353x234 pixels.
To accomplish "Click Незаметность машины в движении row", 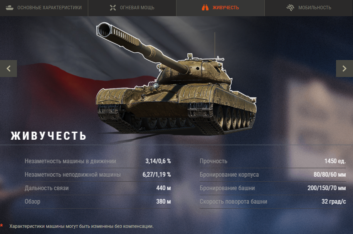I will tap(98, 161).
